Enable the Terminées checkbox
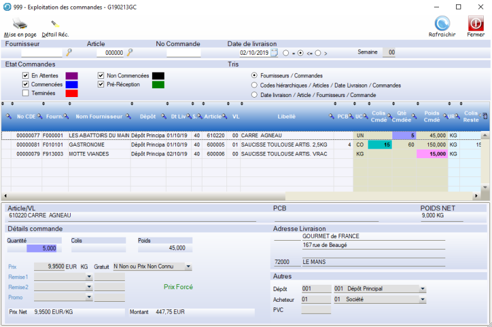Image resolution: width=492 pixels, height=327 pixels. coord(25,93)
